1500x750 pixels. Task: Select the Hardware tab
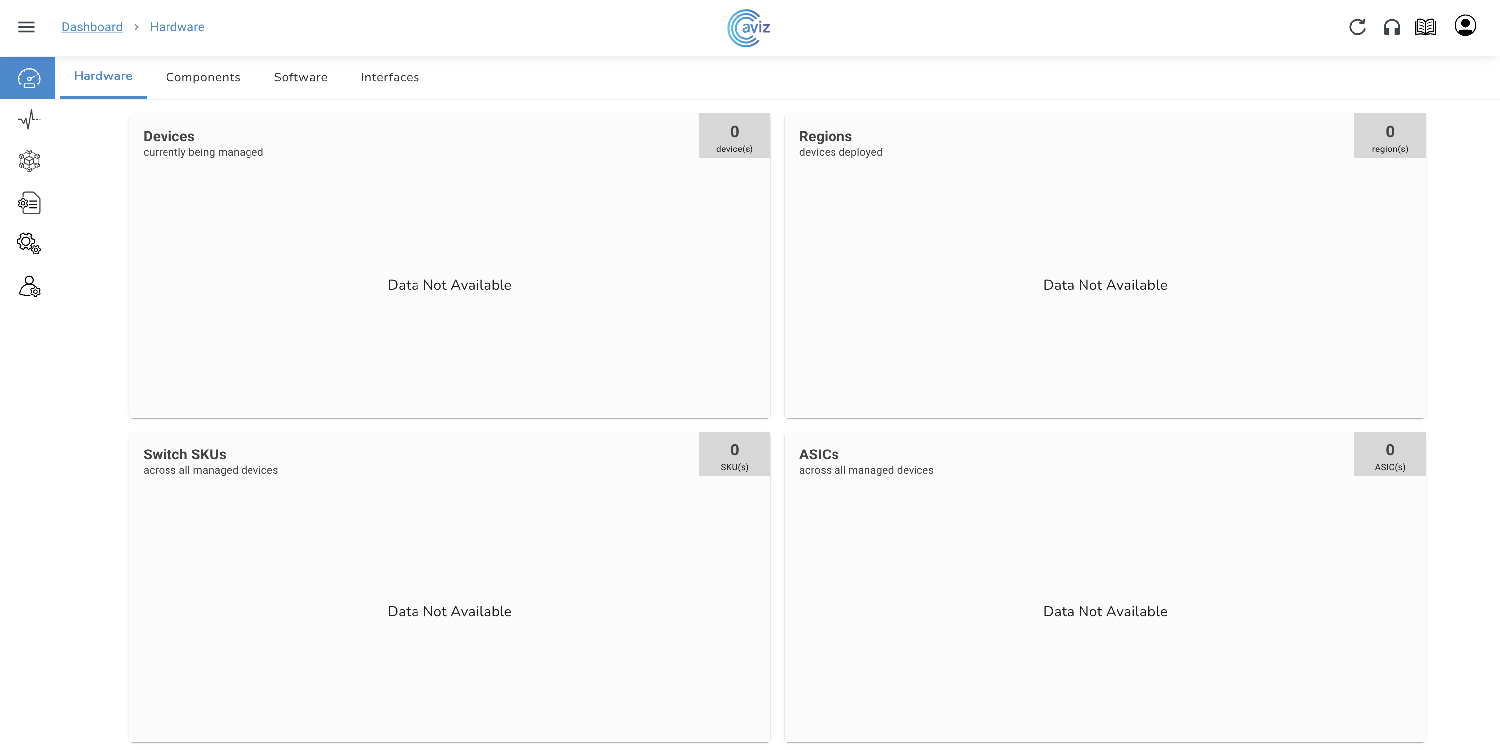click(x=103, y=76)
